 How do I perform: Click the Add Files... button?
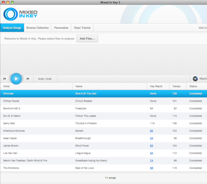coord(87,39)
